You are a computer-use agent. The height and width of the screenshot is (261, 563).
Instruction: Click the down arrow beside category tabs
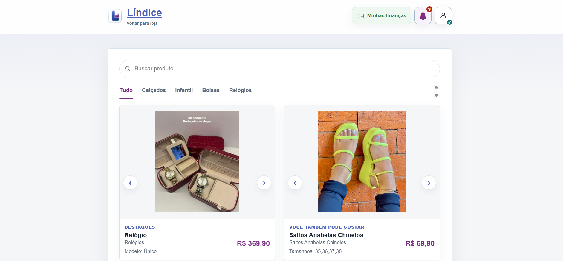(x=437, y=95)
